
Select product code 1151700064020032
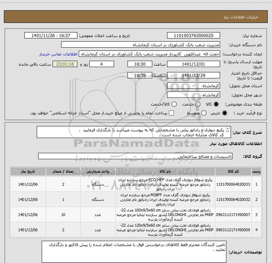tap(233, 199)
